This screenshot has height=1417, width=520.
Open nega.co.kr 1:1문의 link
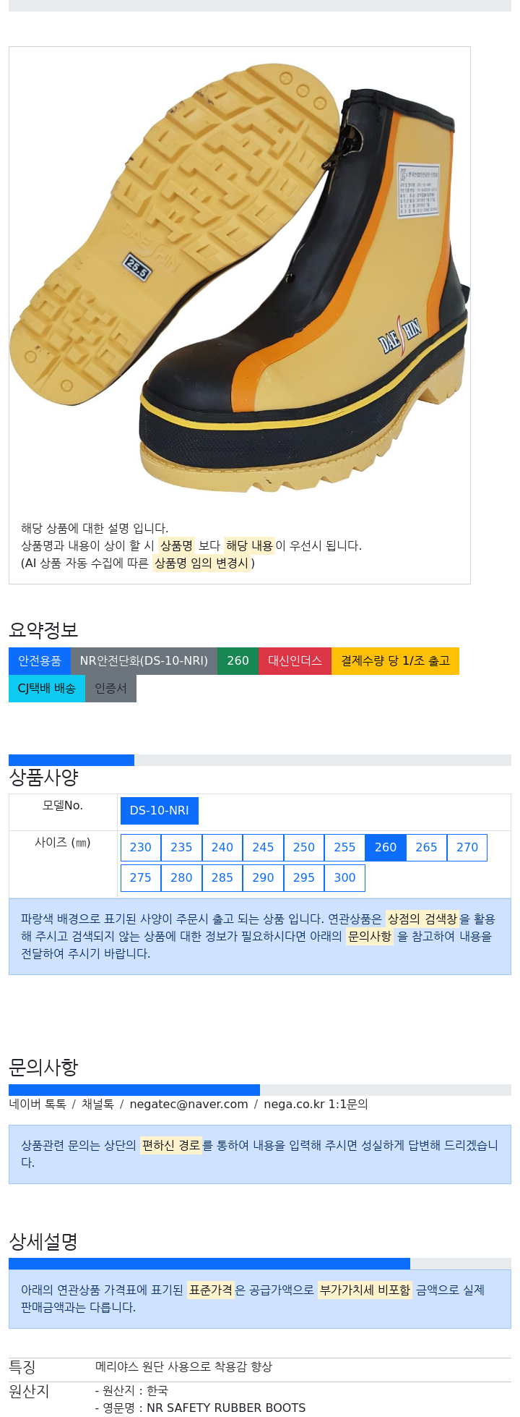316,1105
